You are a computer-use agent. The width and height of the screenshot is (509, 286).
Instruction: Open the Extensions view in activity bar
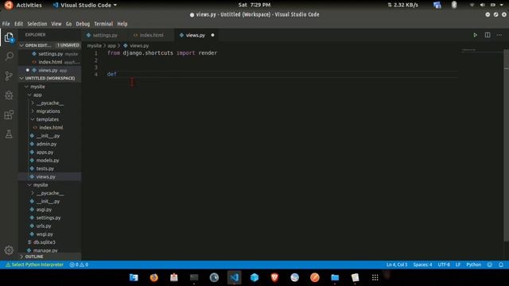click(9, 114)
